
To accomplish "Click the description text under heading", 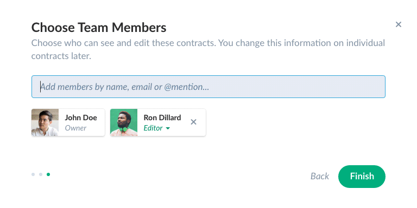I will [x=208, y=50].
